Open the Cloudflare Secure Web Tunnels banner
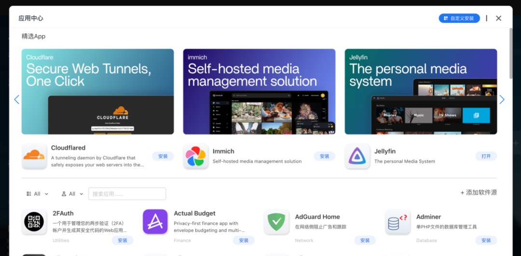This screenshot has width=521, height=256. (97, 91)
